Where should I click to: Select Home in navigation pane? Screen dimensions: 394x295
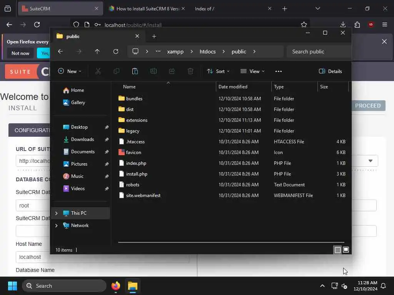77,90
